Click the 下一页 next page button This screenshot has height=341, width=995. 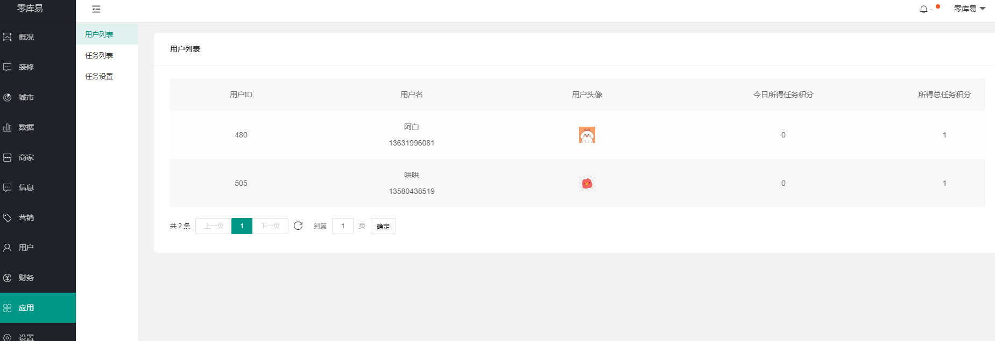[270, 226]
